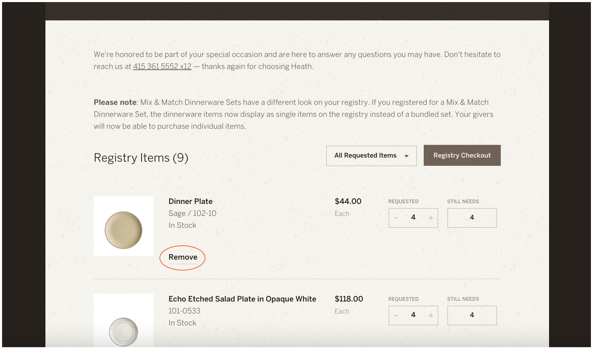This screenshot has height=349, width=593.
Task: Remove the Dinner Plate from registry
Action: coord(183,257)
